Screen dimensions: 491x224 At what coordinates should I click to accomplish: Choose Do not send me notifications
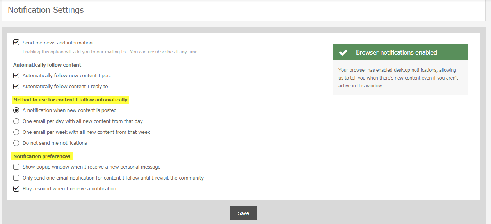[16, 143]
